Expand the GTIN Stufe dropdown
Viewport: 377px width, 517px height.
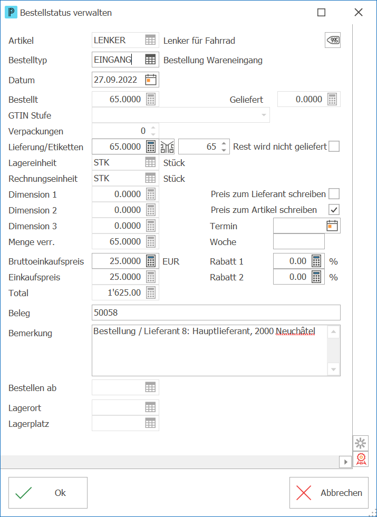264,115
